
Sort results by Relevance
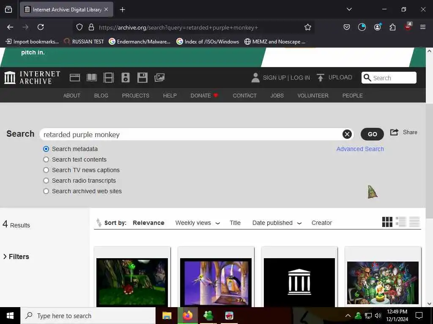(148, 223)
